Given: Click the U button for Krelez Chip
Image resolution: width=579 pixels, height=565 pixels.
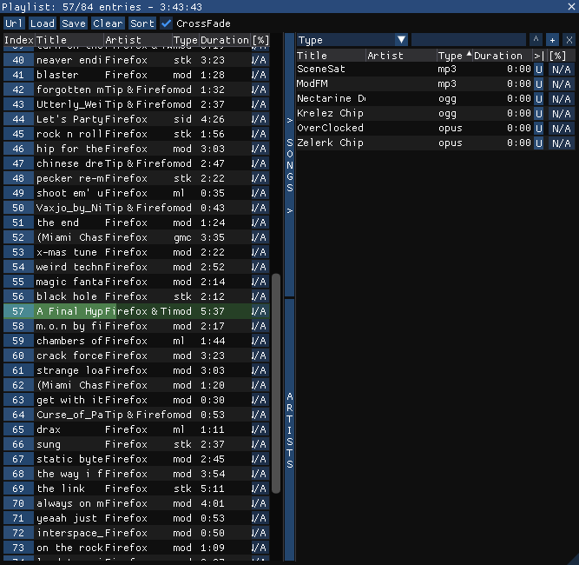Looking at the screenshot, I should [x=539, y=114].
